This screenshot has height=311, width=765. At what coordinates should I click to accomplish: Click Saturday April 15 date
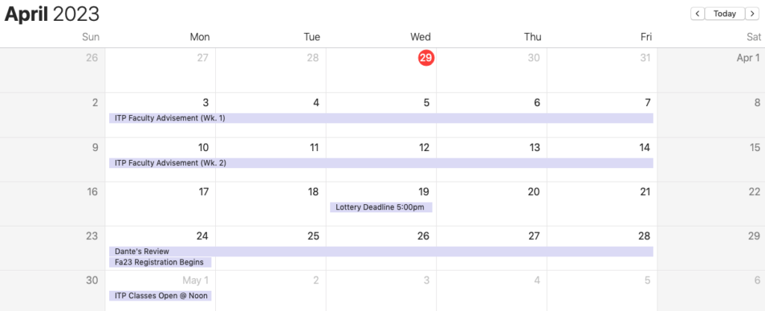(754, 147)
